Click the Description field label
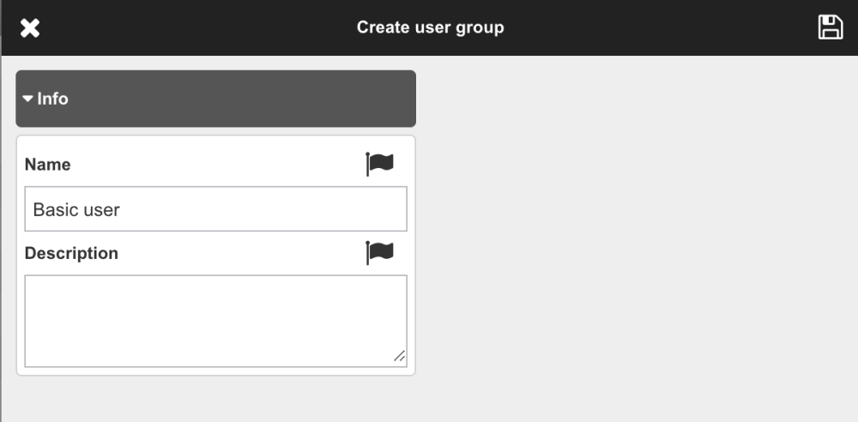Viewport: 858px width, 422px height. pos(71,253)
